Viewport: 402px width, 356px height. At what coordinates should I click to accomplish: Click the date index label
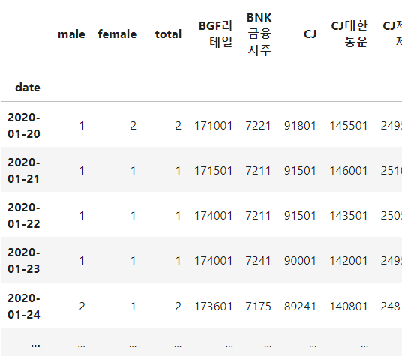(28, 88)
